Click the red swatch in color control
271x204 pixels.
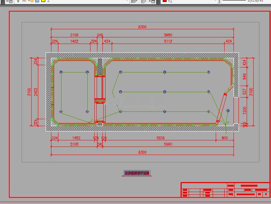coord(164,2)
